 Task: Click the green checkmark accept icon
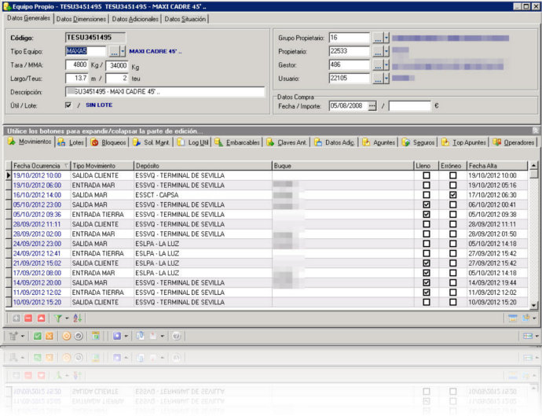pos(38,336)
